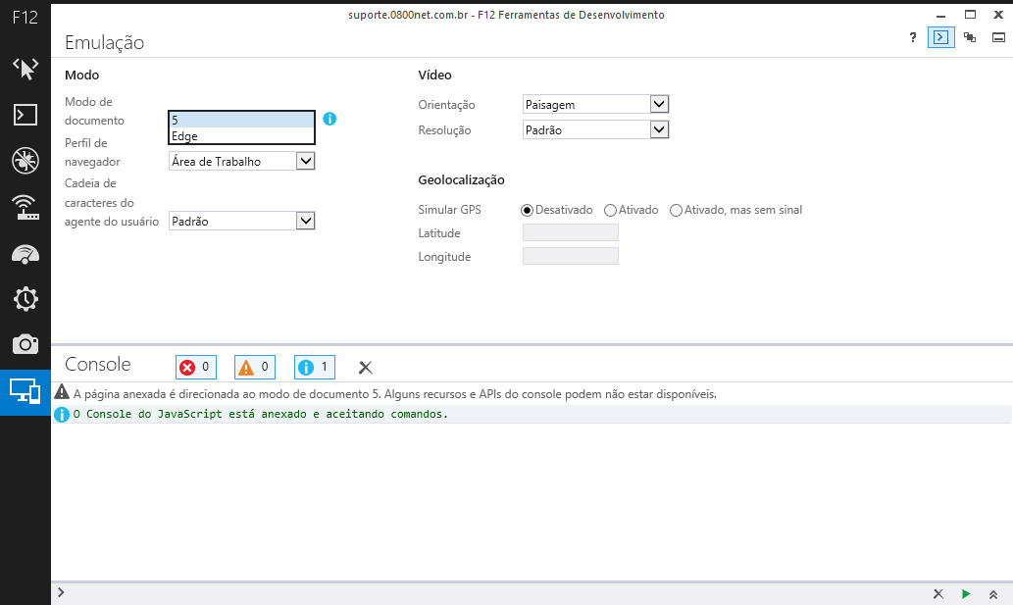
Task: Open the Profiler gear-clock tool
Action: [x=25, y=299]
